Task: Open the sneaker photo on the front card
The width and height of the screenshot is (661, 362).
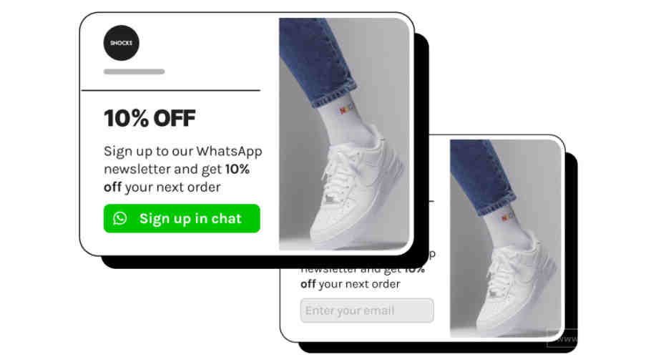Action: click(x=344, y=134)
